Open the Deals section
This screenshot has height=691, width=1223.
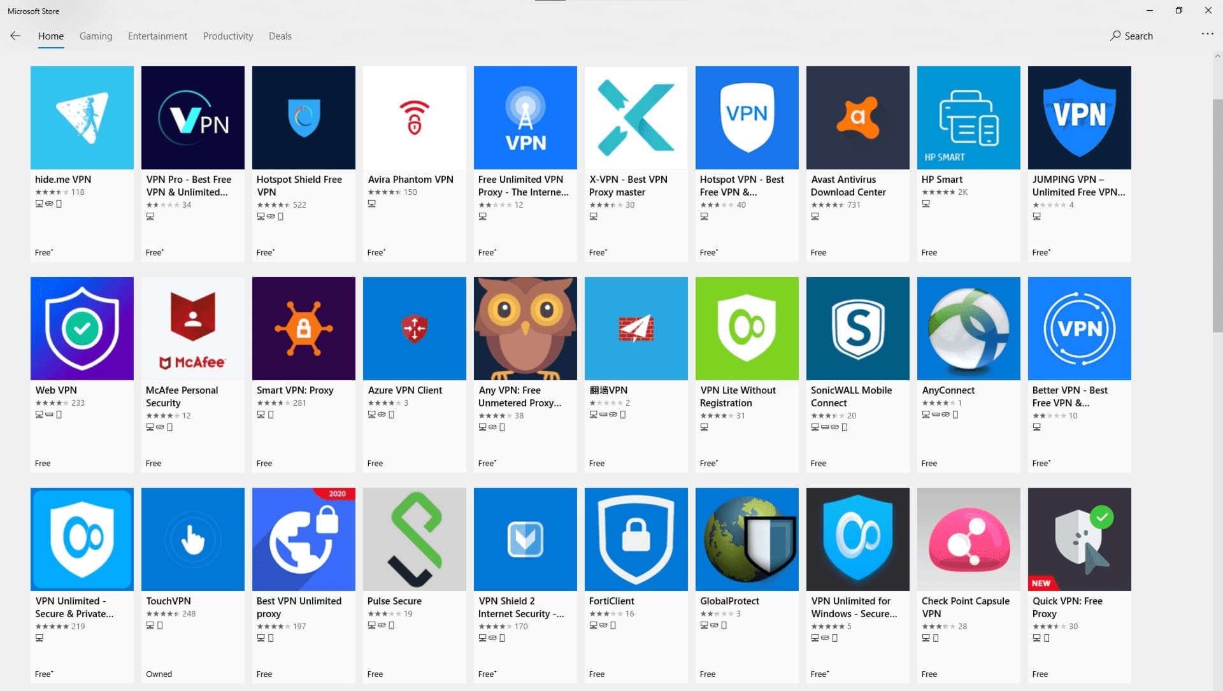tap(280, 35)
